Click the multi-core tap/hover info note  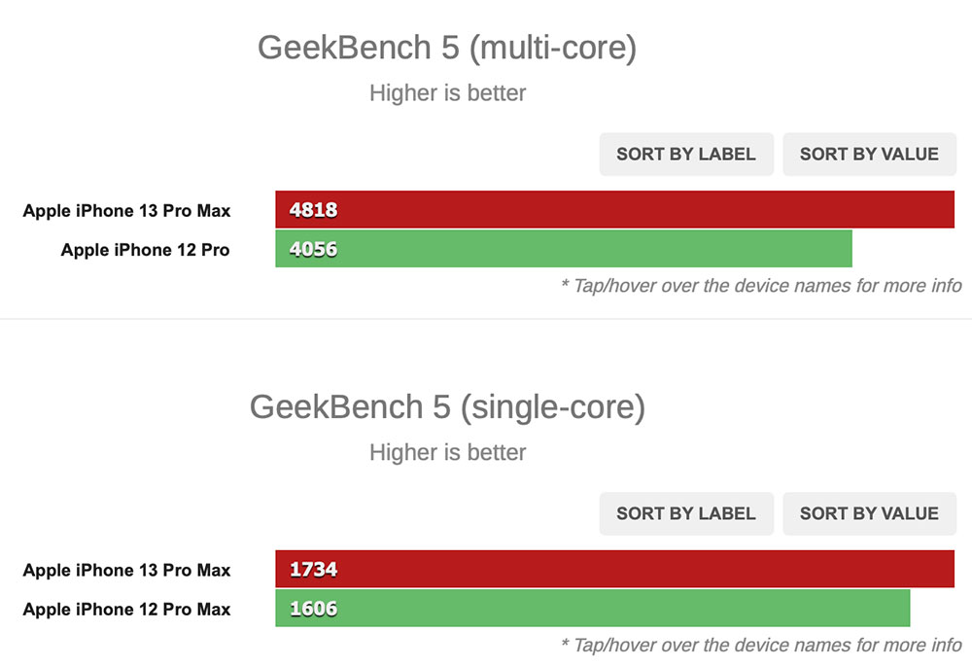coord(761,286)
